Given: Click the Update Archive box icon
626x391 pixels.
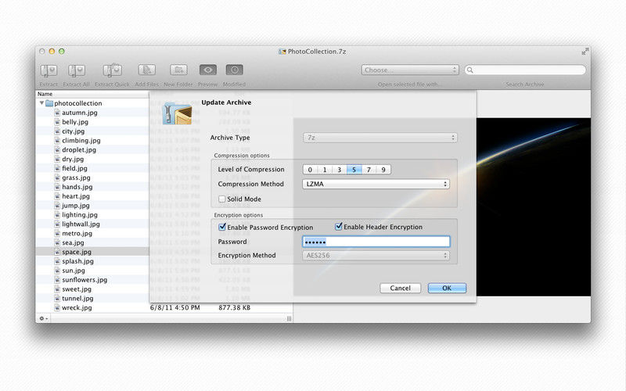Looking at the screenshot, I should (x=178, y=113).
